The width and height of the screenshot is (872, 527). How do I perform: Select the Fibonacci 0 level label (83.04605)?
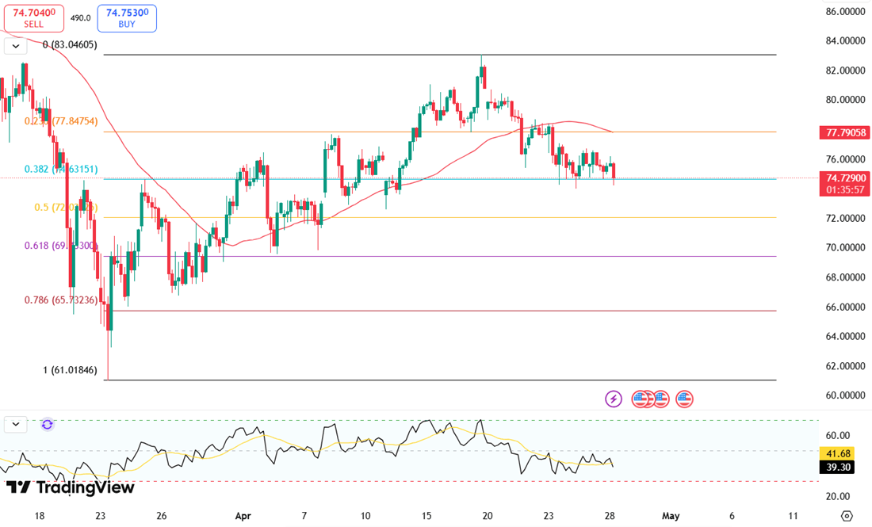tap(70, 45)
